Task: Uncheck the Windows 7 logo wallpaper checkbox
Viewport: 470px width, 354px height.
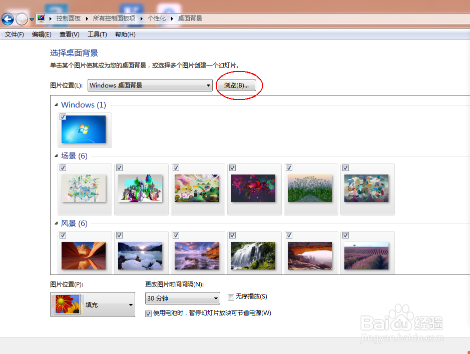Action: 63,117
